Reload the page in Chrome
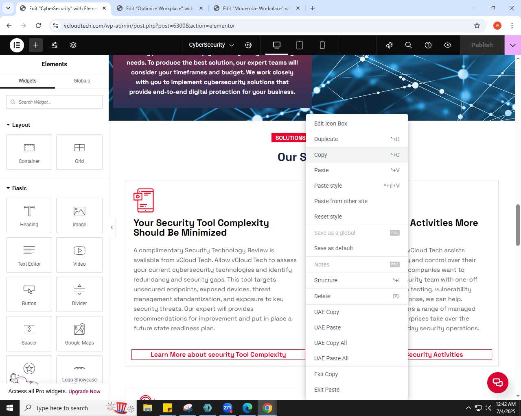 38,26
